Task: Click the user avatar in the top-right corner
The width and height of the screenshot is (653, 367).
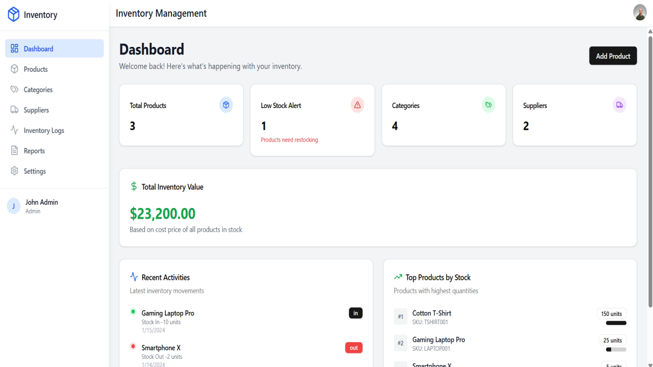Action: coord(639,12)
